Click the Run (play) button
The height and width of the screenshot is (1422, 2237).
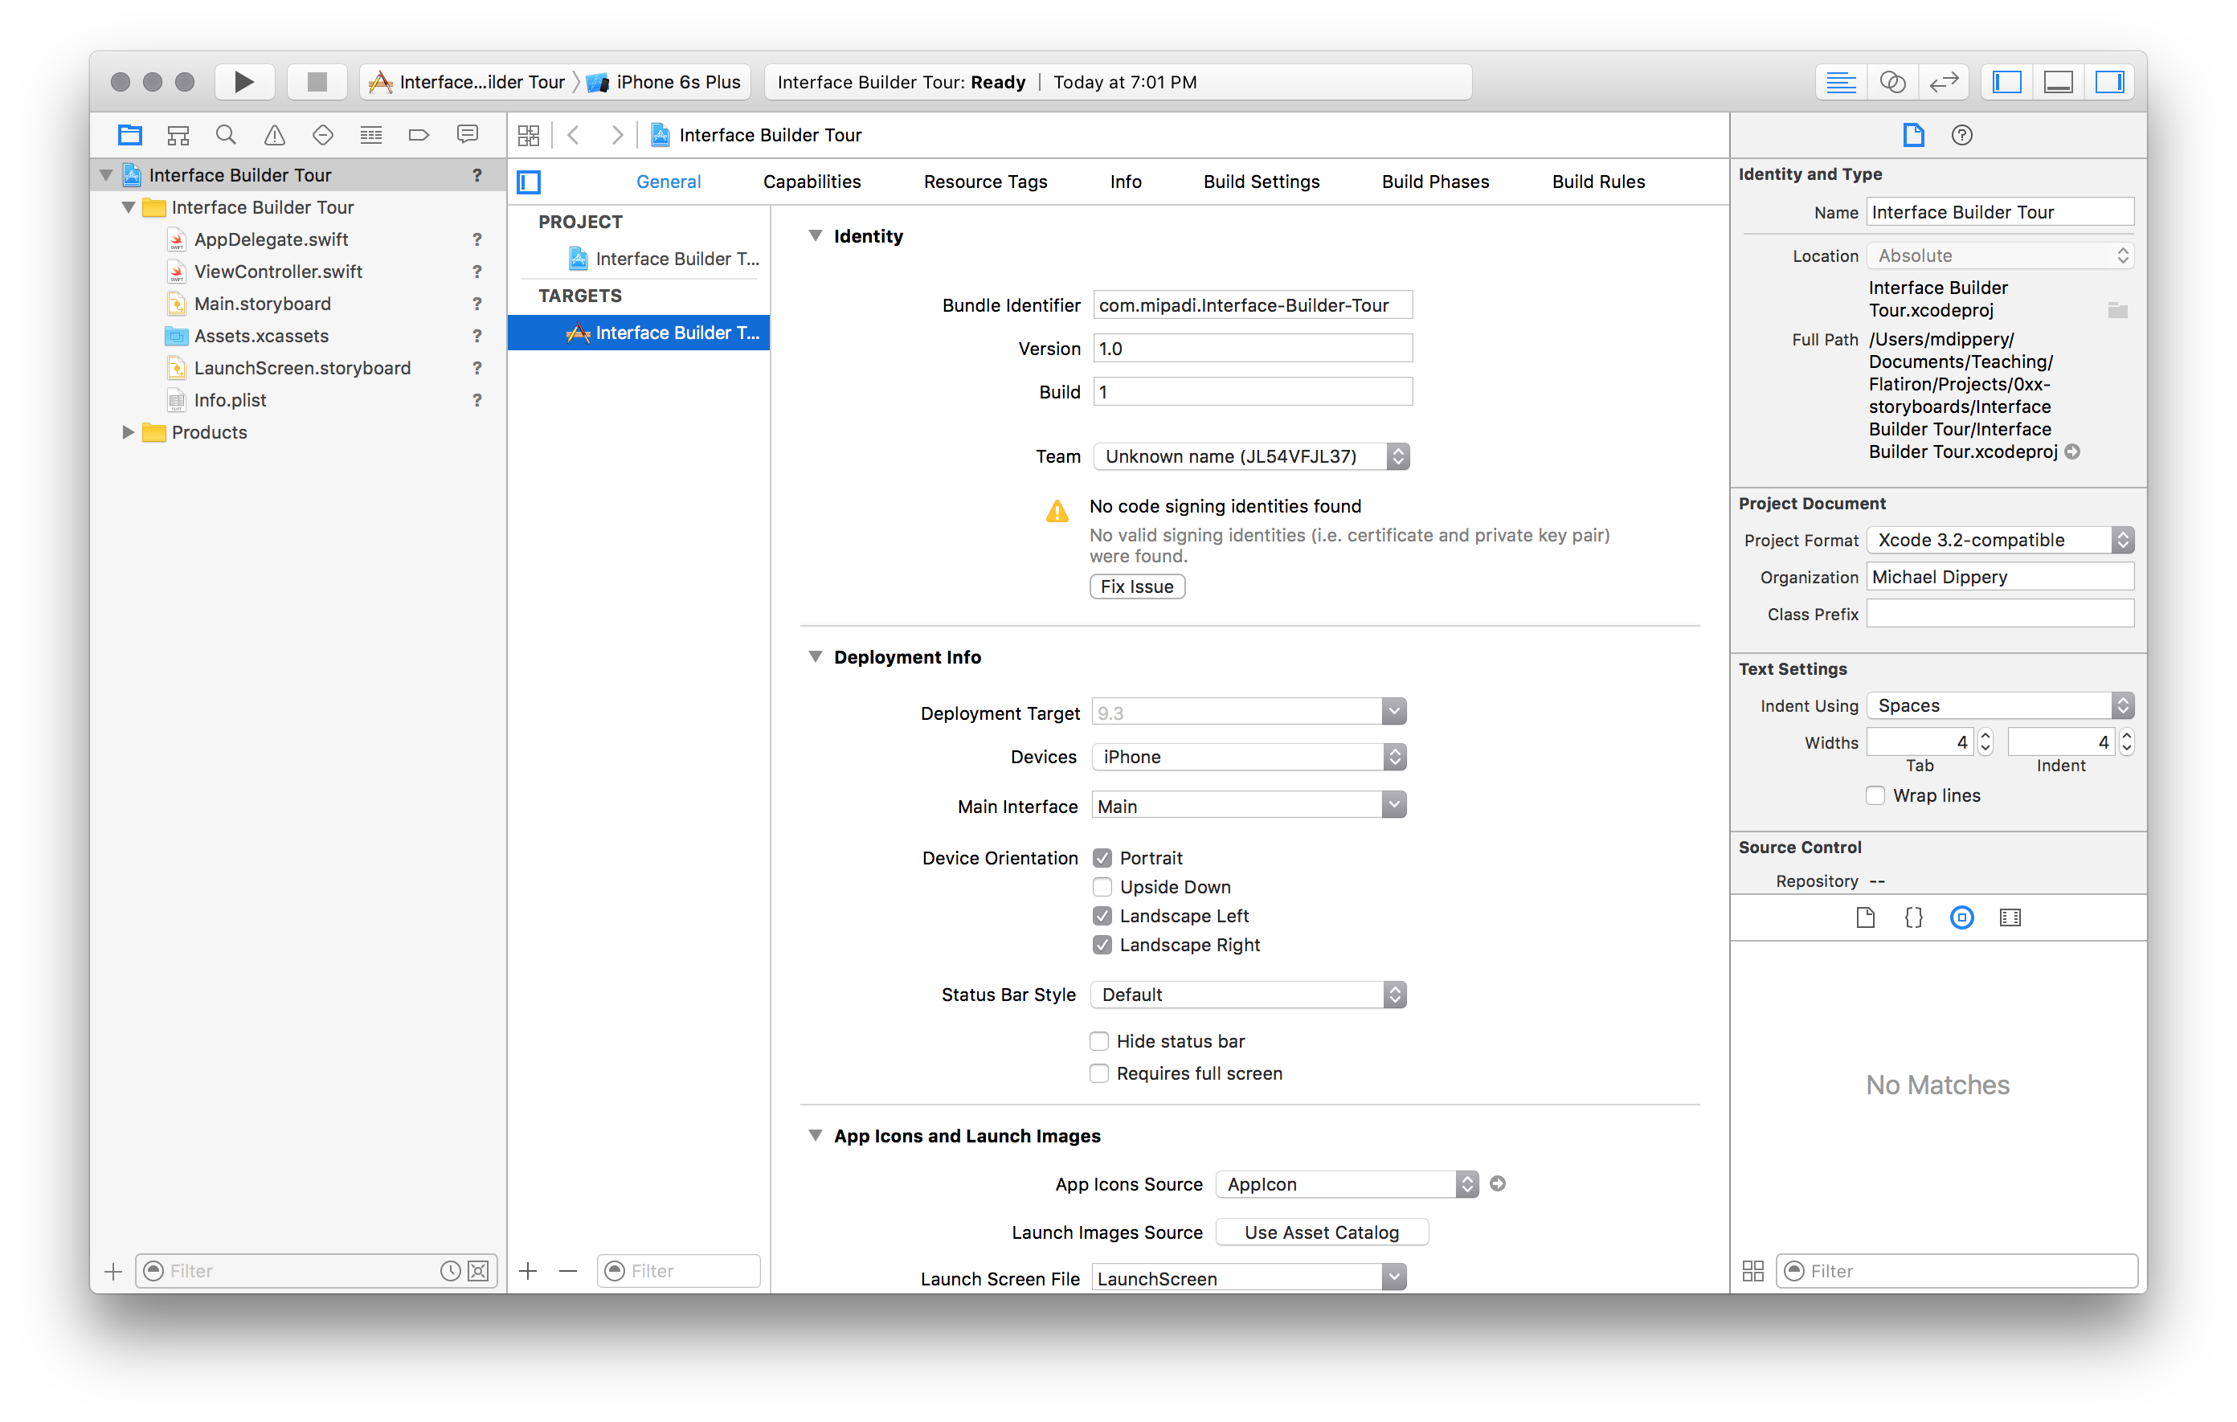[244, 82]
